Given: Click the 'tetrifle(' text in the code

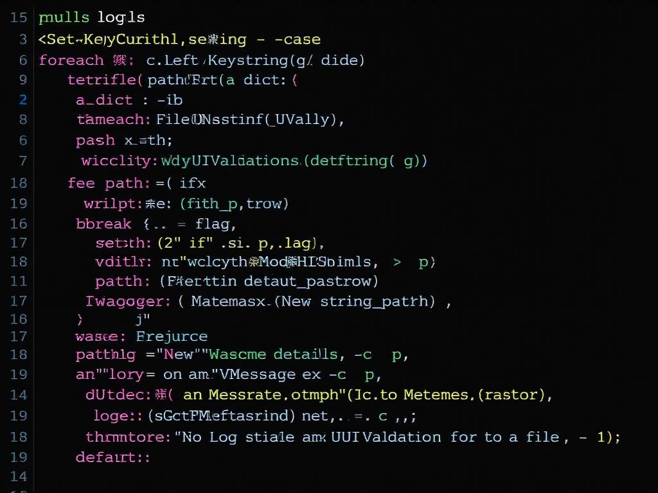Looking at the screenshot, I should tap(105, 80).
